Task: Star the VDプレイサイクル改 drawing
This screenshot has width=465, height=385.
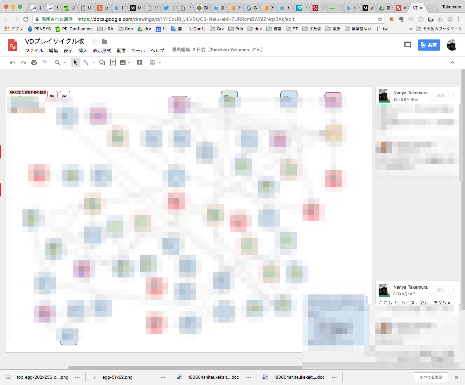Action: [94, 41]
